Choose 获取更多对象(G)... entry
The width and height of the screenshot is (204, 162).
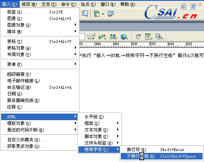[x=40, y=146]
